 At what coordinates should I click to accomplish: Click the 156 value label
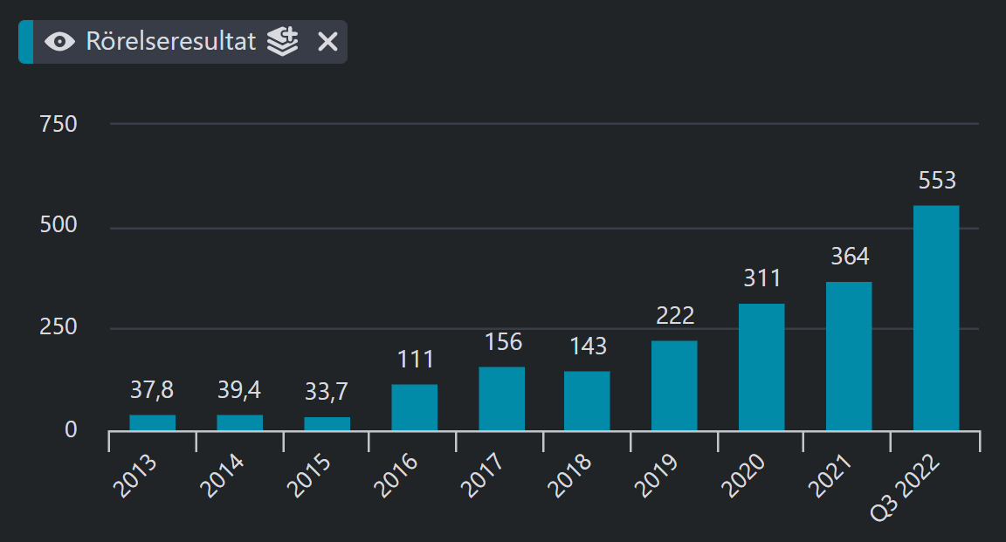tap(504, 342)
